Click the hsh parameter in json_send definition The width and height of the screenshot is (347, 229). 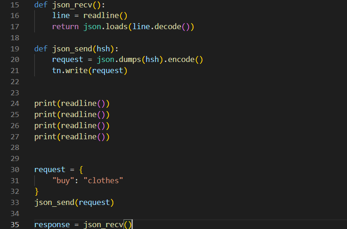click(103, 49)
